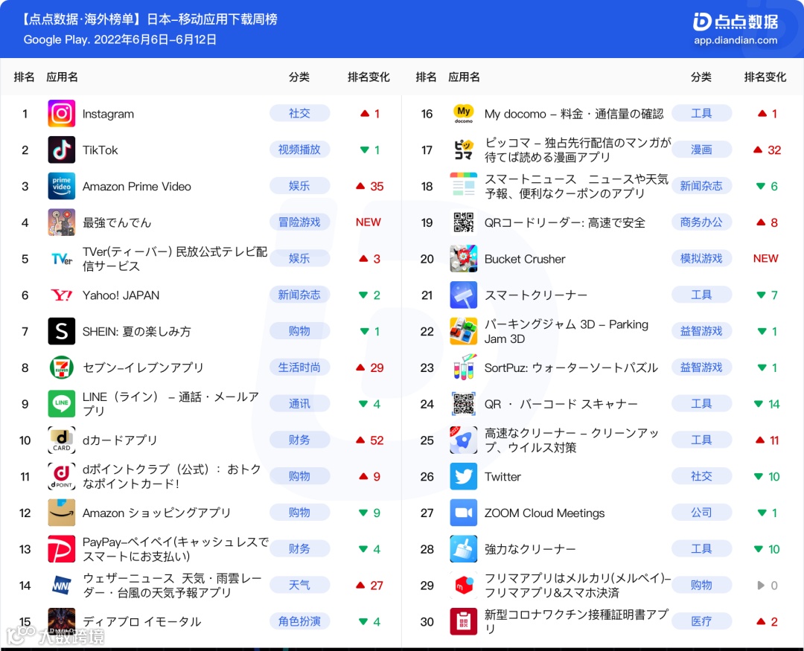The image size is (804, 651).
Task: Select the 医疗 category tag
Action: [701, 621]
